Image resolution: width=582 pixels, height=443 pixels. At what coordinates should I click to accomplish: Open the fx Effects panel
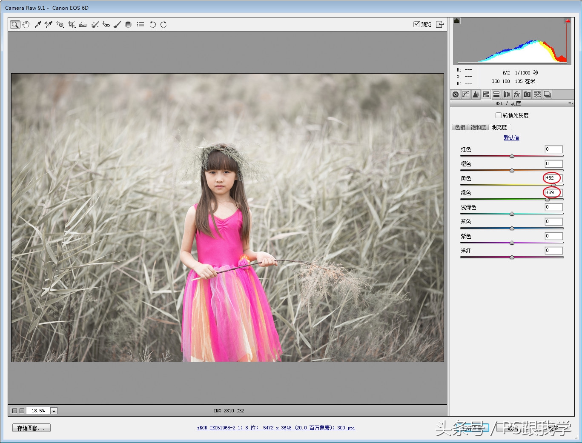(517, 94)
